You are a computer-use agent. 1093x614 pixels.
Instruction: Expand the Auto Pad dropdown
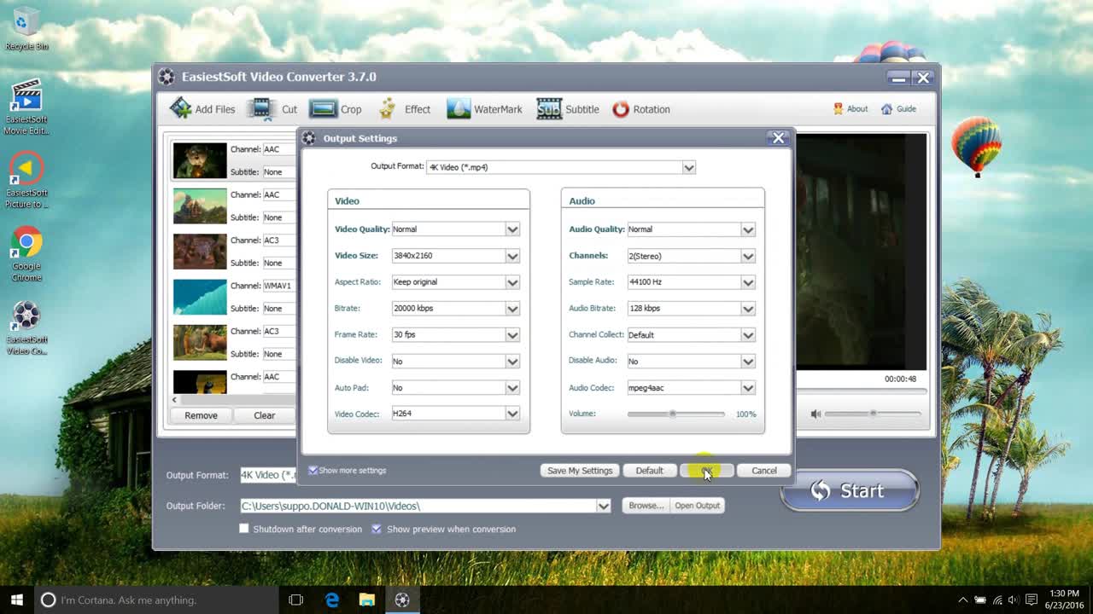tap(512, 388)
